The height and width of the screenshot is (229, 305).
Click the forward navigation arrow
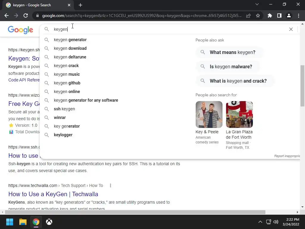point(16,16)
